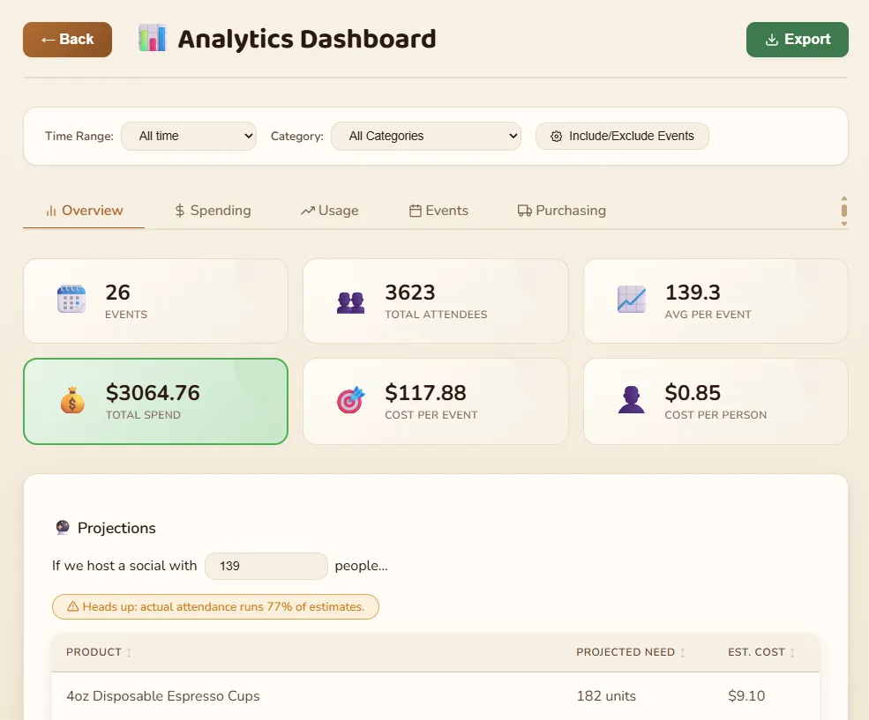Click the download icon in Export button
The width and height of the screenshot is (869, 720).
click(771, 40)
